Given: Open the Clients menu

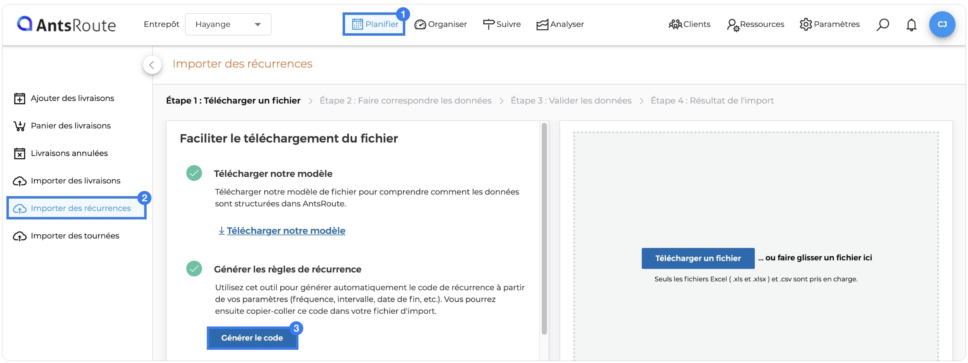Looking at the screenshot, I should point(689,24).
